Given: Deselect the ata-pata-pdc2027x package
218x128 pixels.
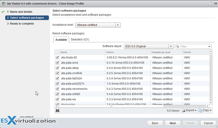Looking at the screenshot, I should pos(57,84).
